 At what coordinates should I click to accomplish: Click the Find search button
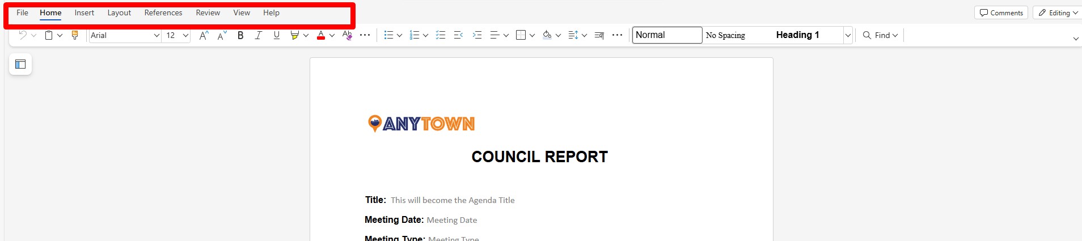tap(880, 35)
